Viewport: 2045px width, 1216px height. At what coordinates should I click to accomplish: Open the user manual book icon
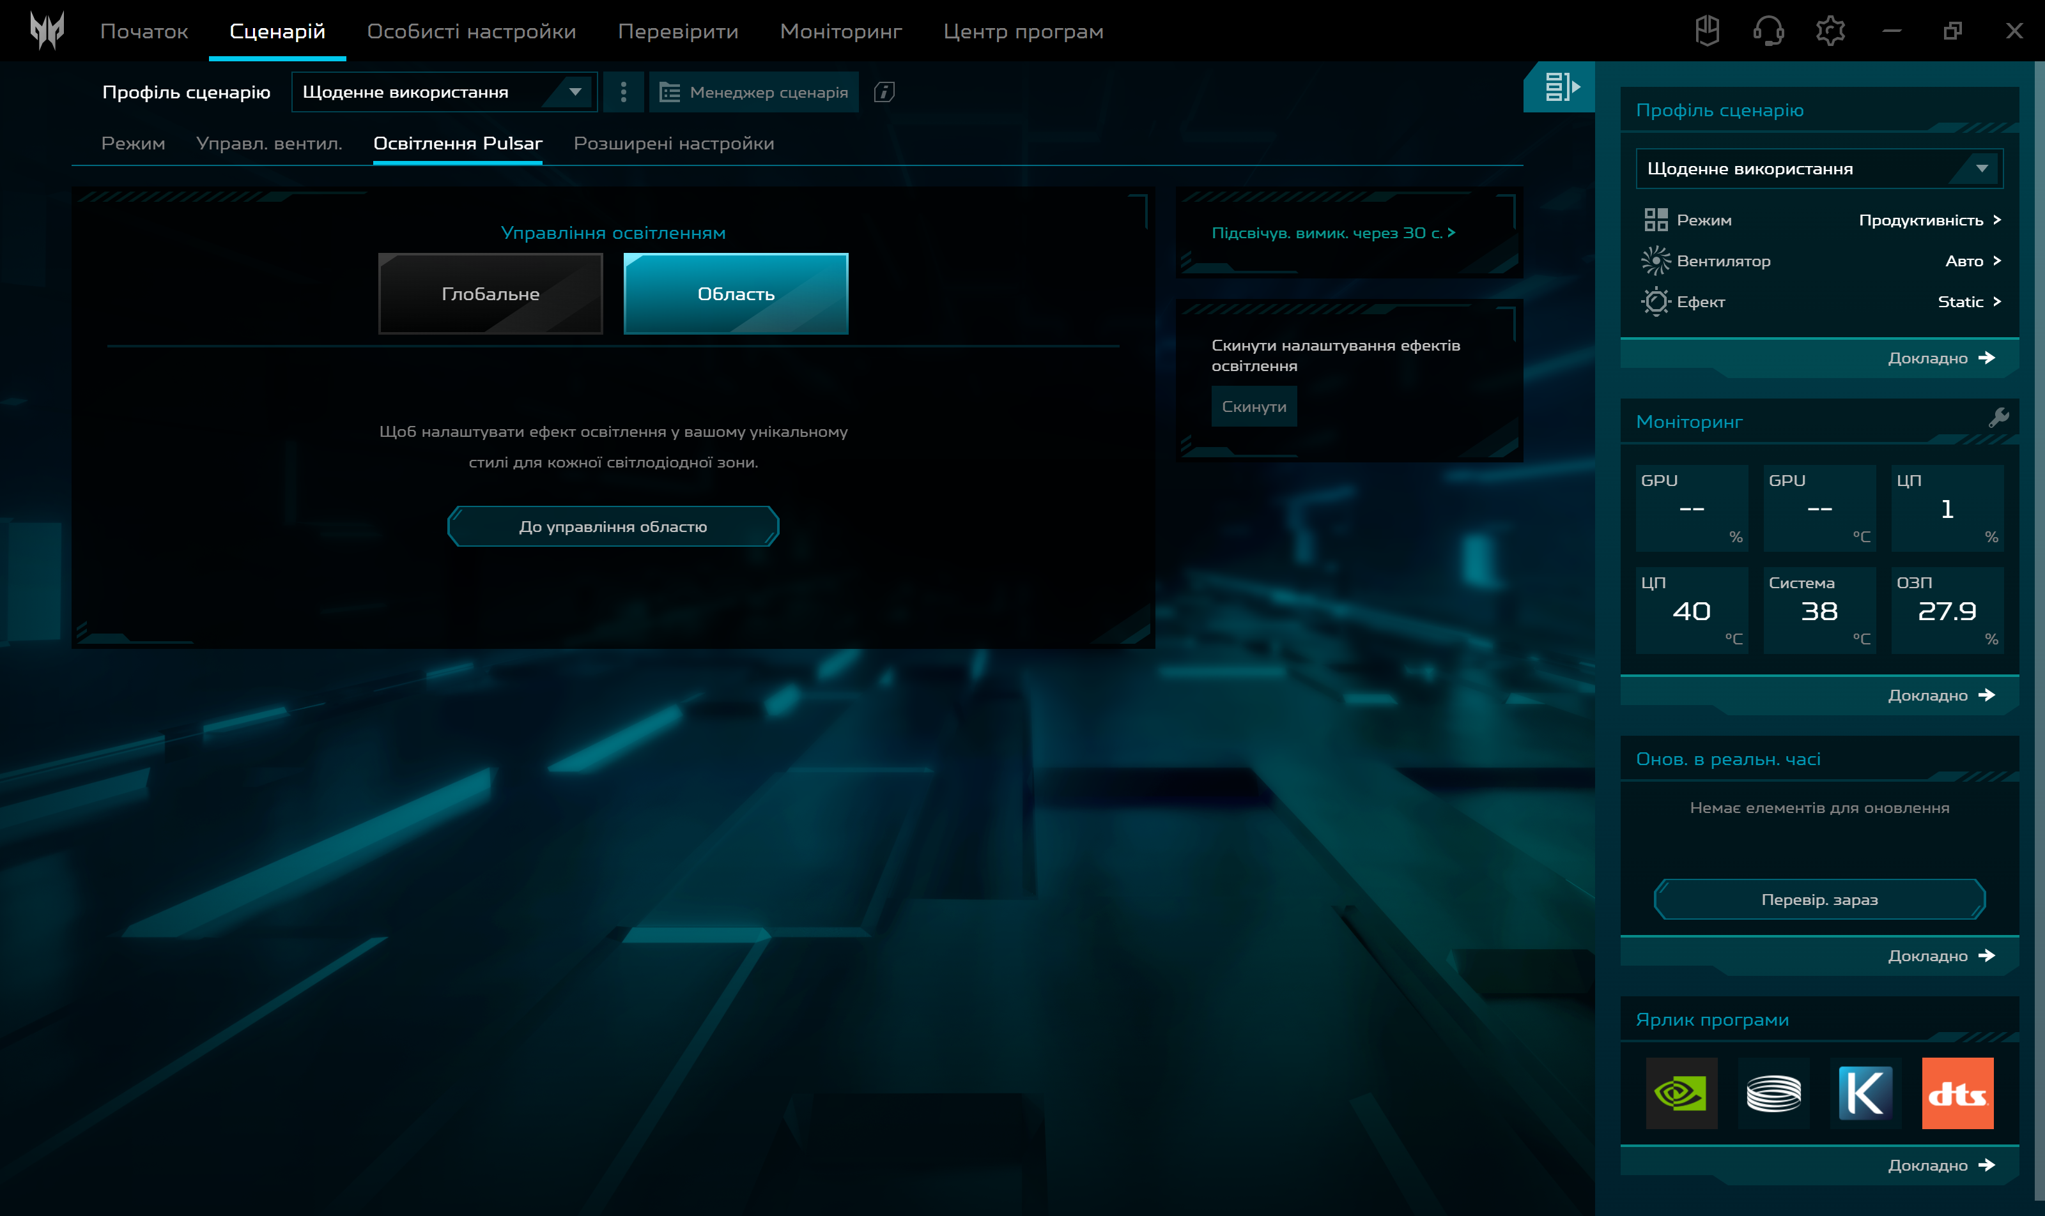(x=1707, y=31)
